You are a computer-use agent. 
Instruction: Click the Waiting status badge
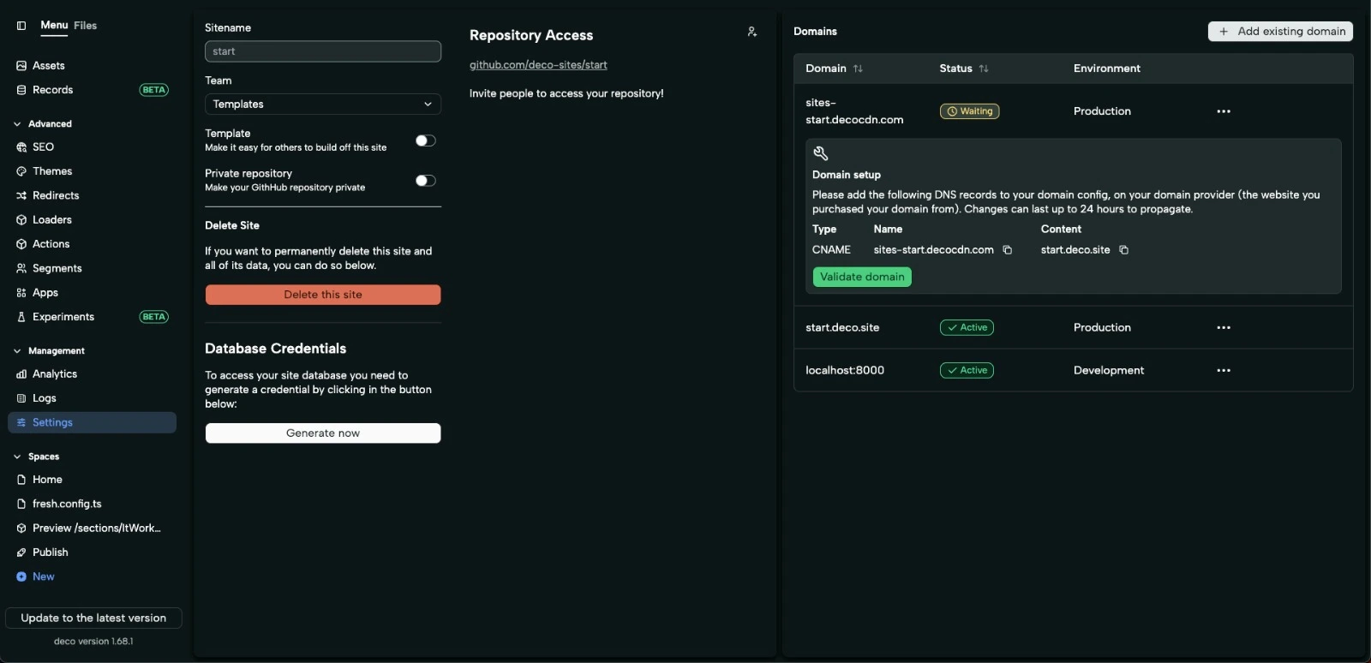tap(969, 111)
